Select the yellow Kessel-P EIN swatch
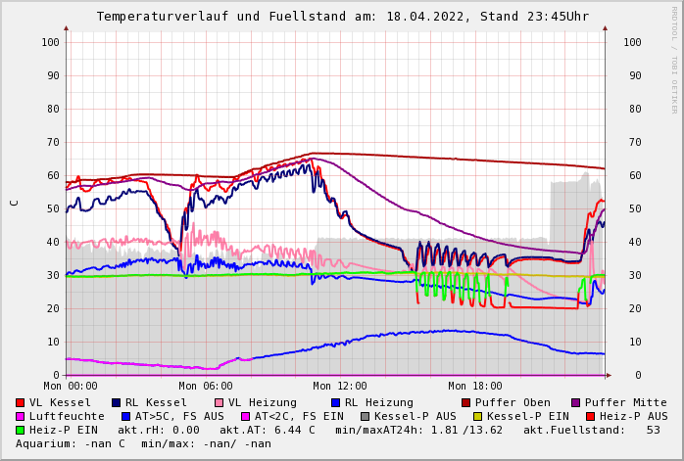Viewport: 684px width, 461px height. pyautogui.click(x=478, y=416)
